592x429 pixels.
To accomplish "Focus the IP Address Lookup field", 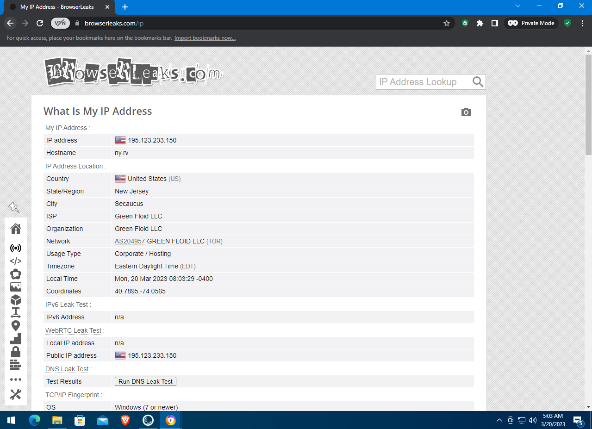I will pyautogui.click(x=424, y=82).
